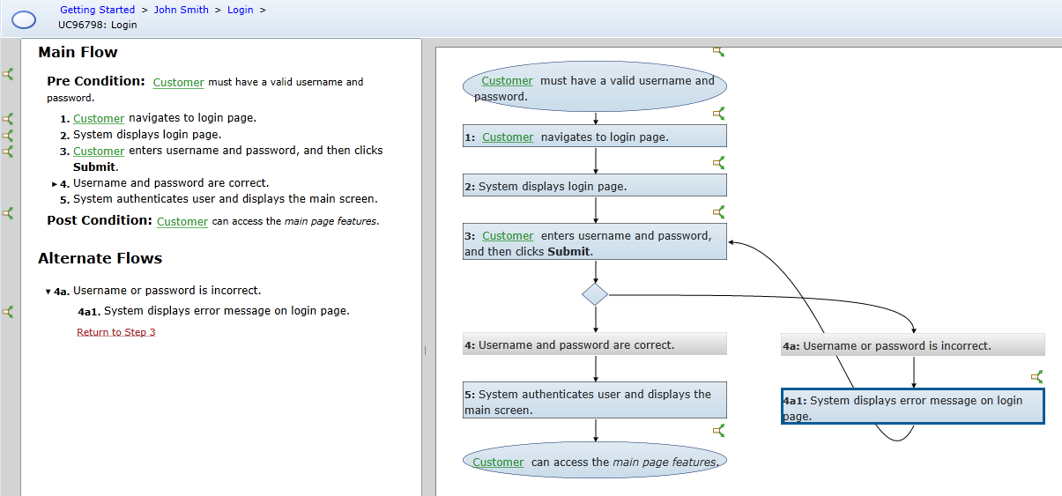The height and width of the screenshot is (496, 1062).
Task: Expand step 4 arrow in Main Flow
Action: (x=54, y=184)
